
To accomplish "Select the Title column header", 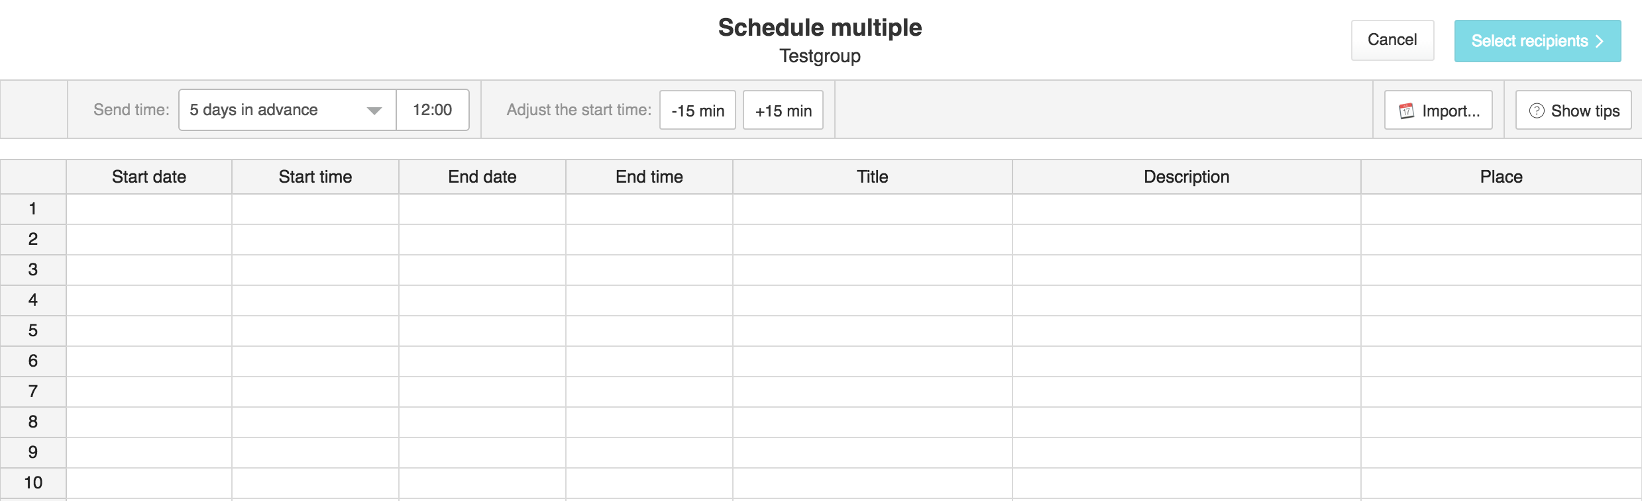I will click(x=873, y=177).
